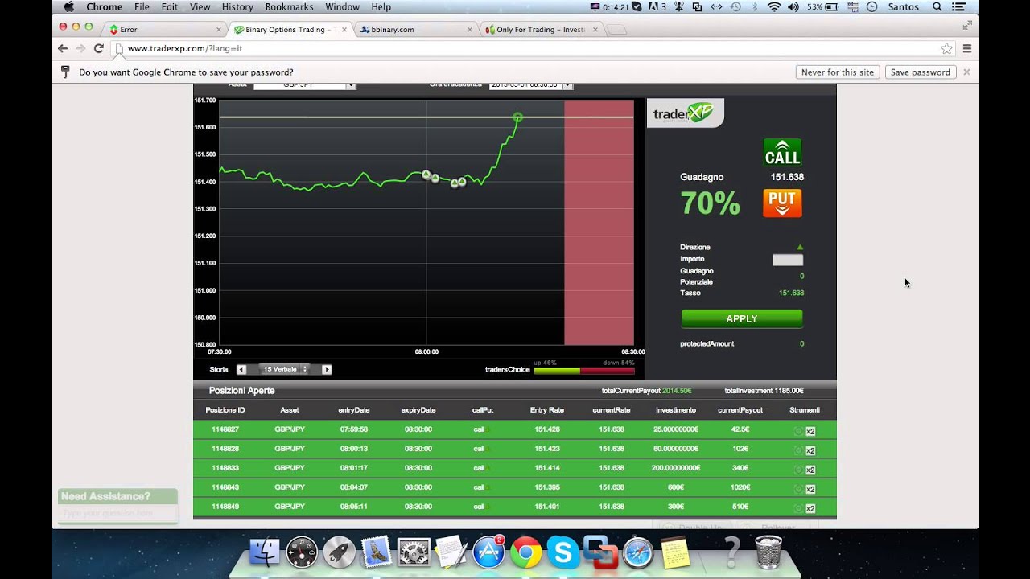Click the 1020€ payout cell
This screenshot has height=579, width=1030.
(740, 487)
